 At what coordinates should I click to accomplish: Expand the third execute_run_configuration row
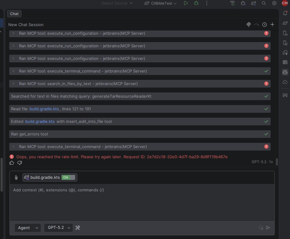[x=13, y=58]
